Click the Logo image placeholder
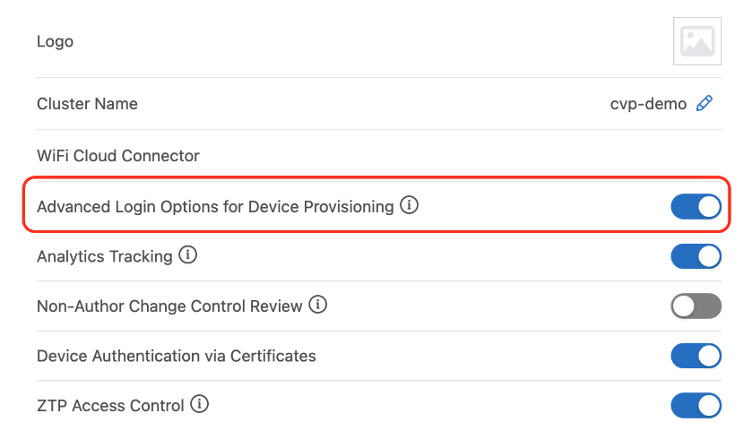The width and height of the screenshot is (752, 448). pyautogui.click(x=696, y=41)
